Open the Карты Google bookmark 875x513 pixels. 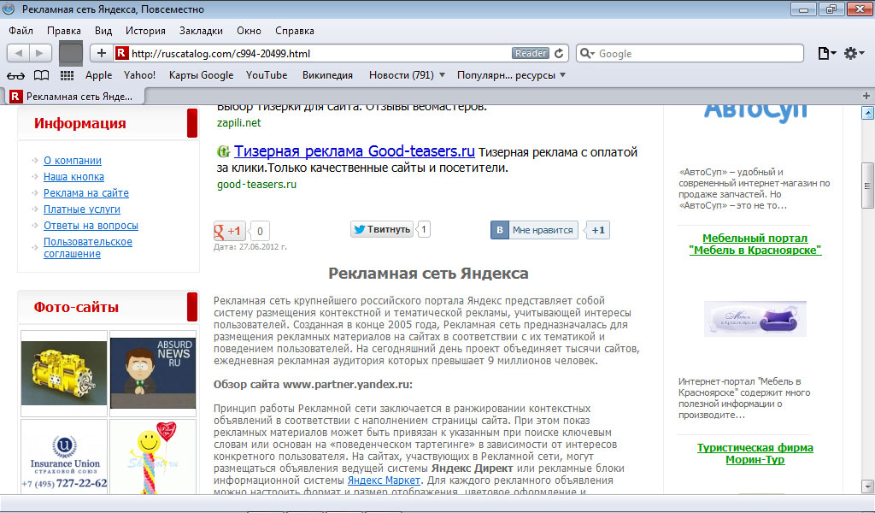(x=202, y=74)
